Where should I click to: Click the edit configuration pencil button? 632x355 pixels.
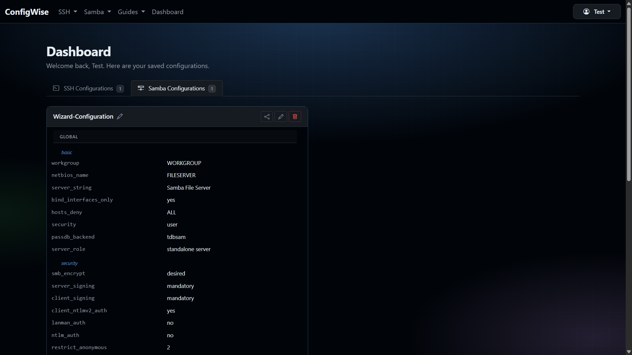281,117
